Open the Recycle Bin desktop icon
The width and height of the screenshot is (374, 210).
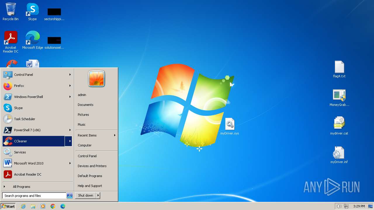point(11,12)
